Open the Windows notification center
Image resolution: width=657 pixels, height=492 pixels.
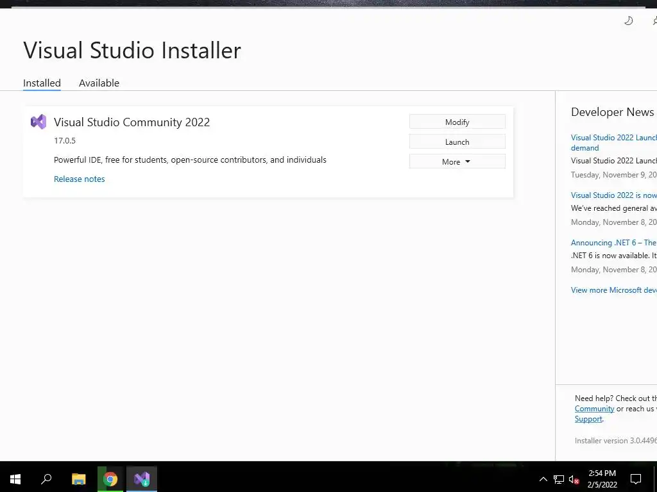pyautogui.click(x=636, y=479)
